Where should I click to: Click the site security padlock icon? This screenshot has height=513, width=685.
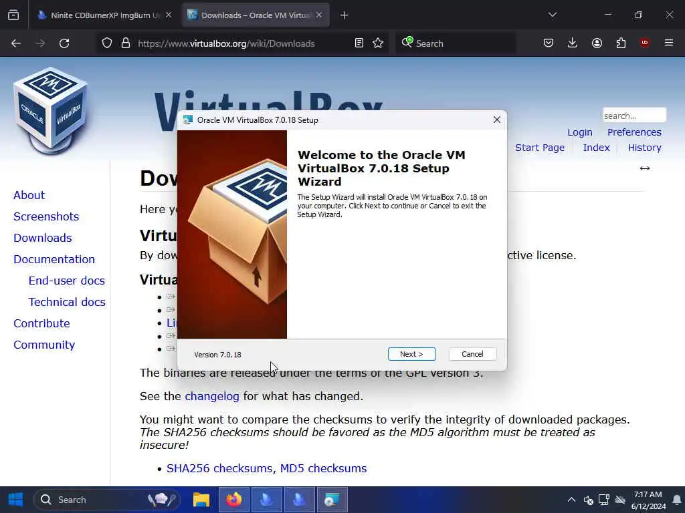click(x=126, y=43)
